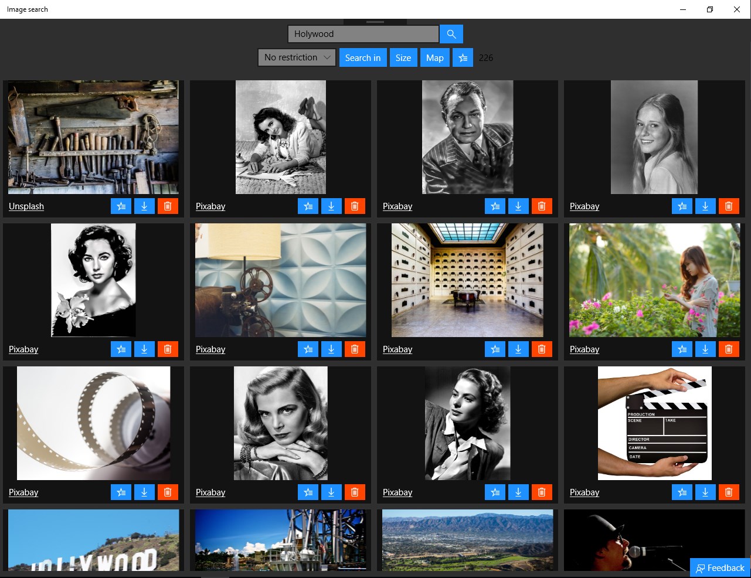The height and width of the screenshot is (578, 751).
Task: Download the mailbox room image
Action: (x=518, y=349)
